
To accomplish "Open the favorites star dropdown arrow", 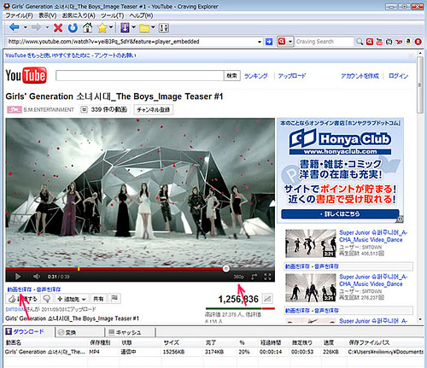I will (x=111, y=27).
